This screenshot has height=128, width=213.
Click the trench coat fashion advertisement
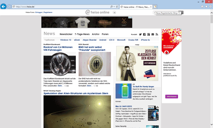[x=137, y=64]
